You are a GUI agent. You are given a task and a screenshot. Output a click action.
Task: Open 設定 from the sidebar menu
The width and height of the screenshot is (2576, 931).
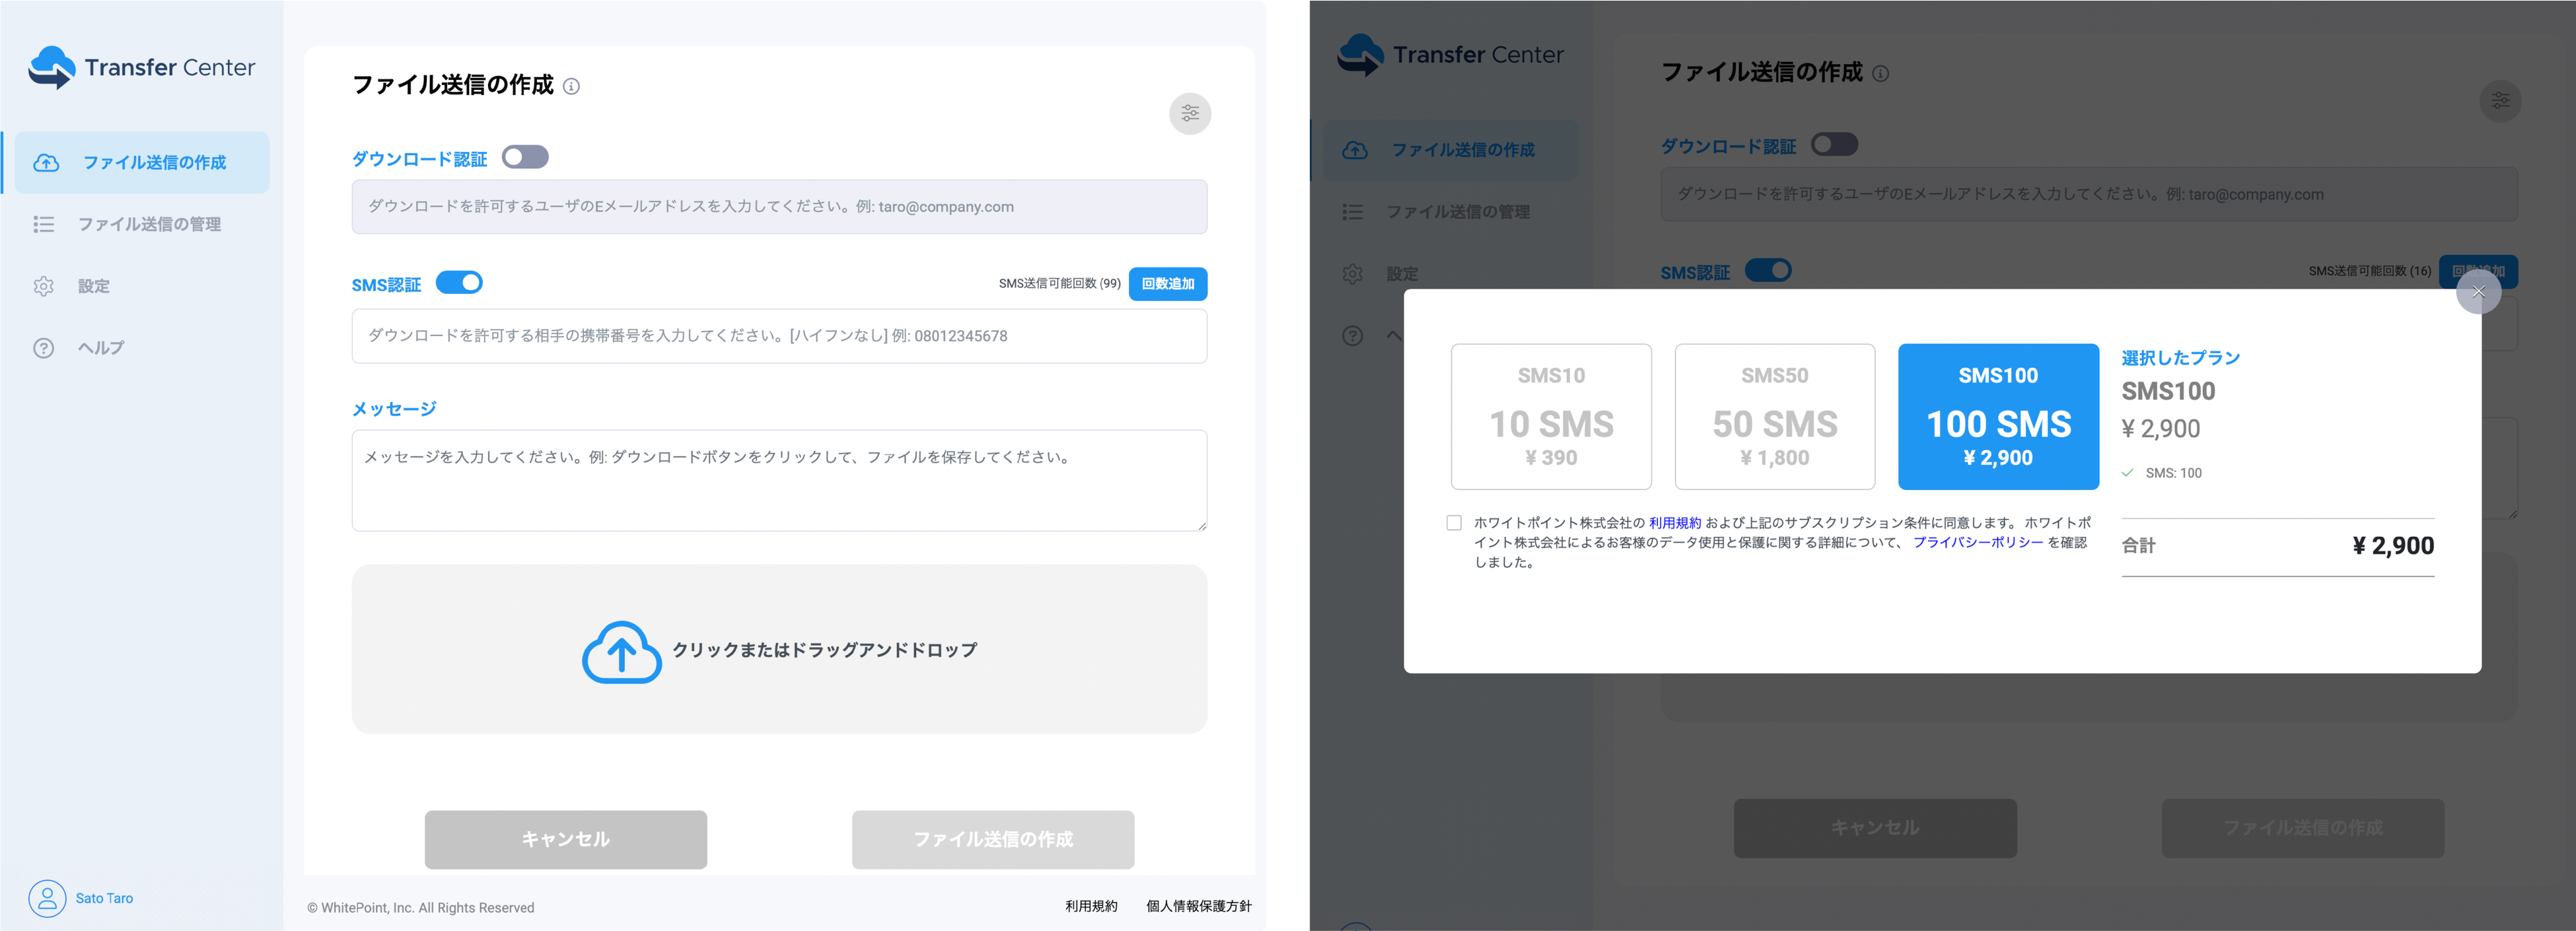(x=93, y=286)
